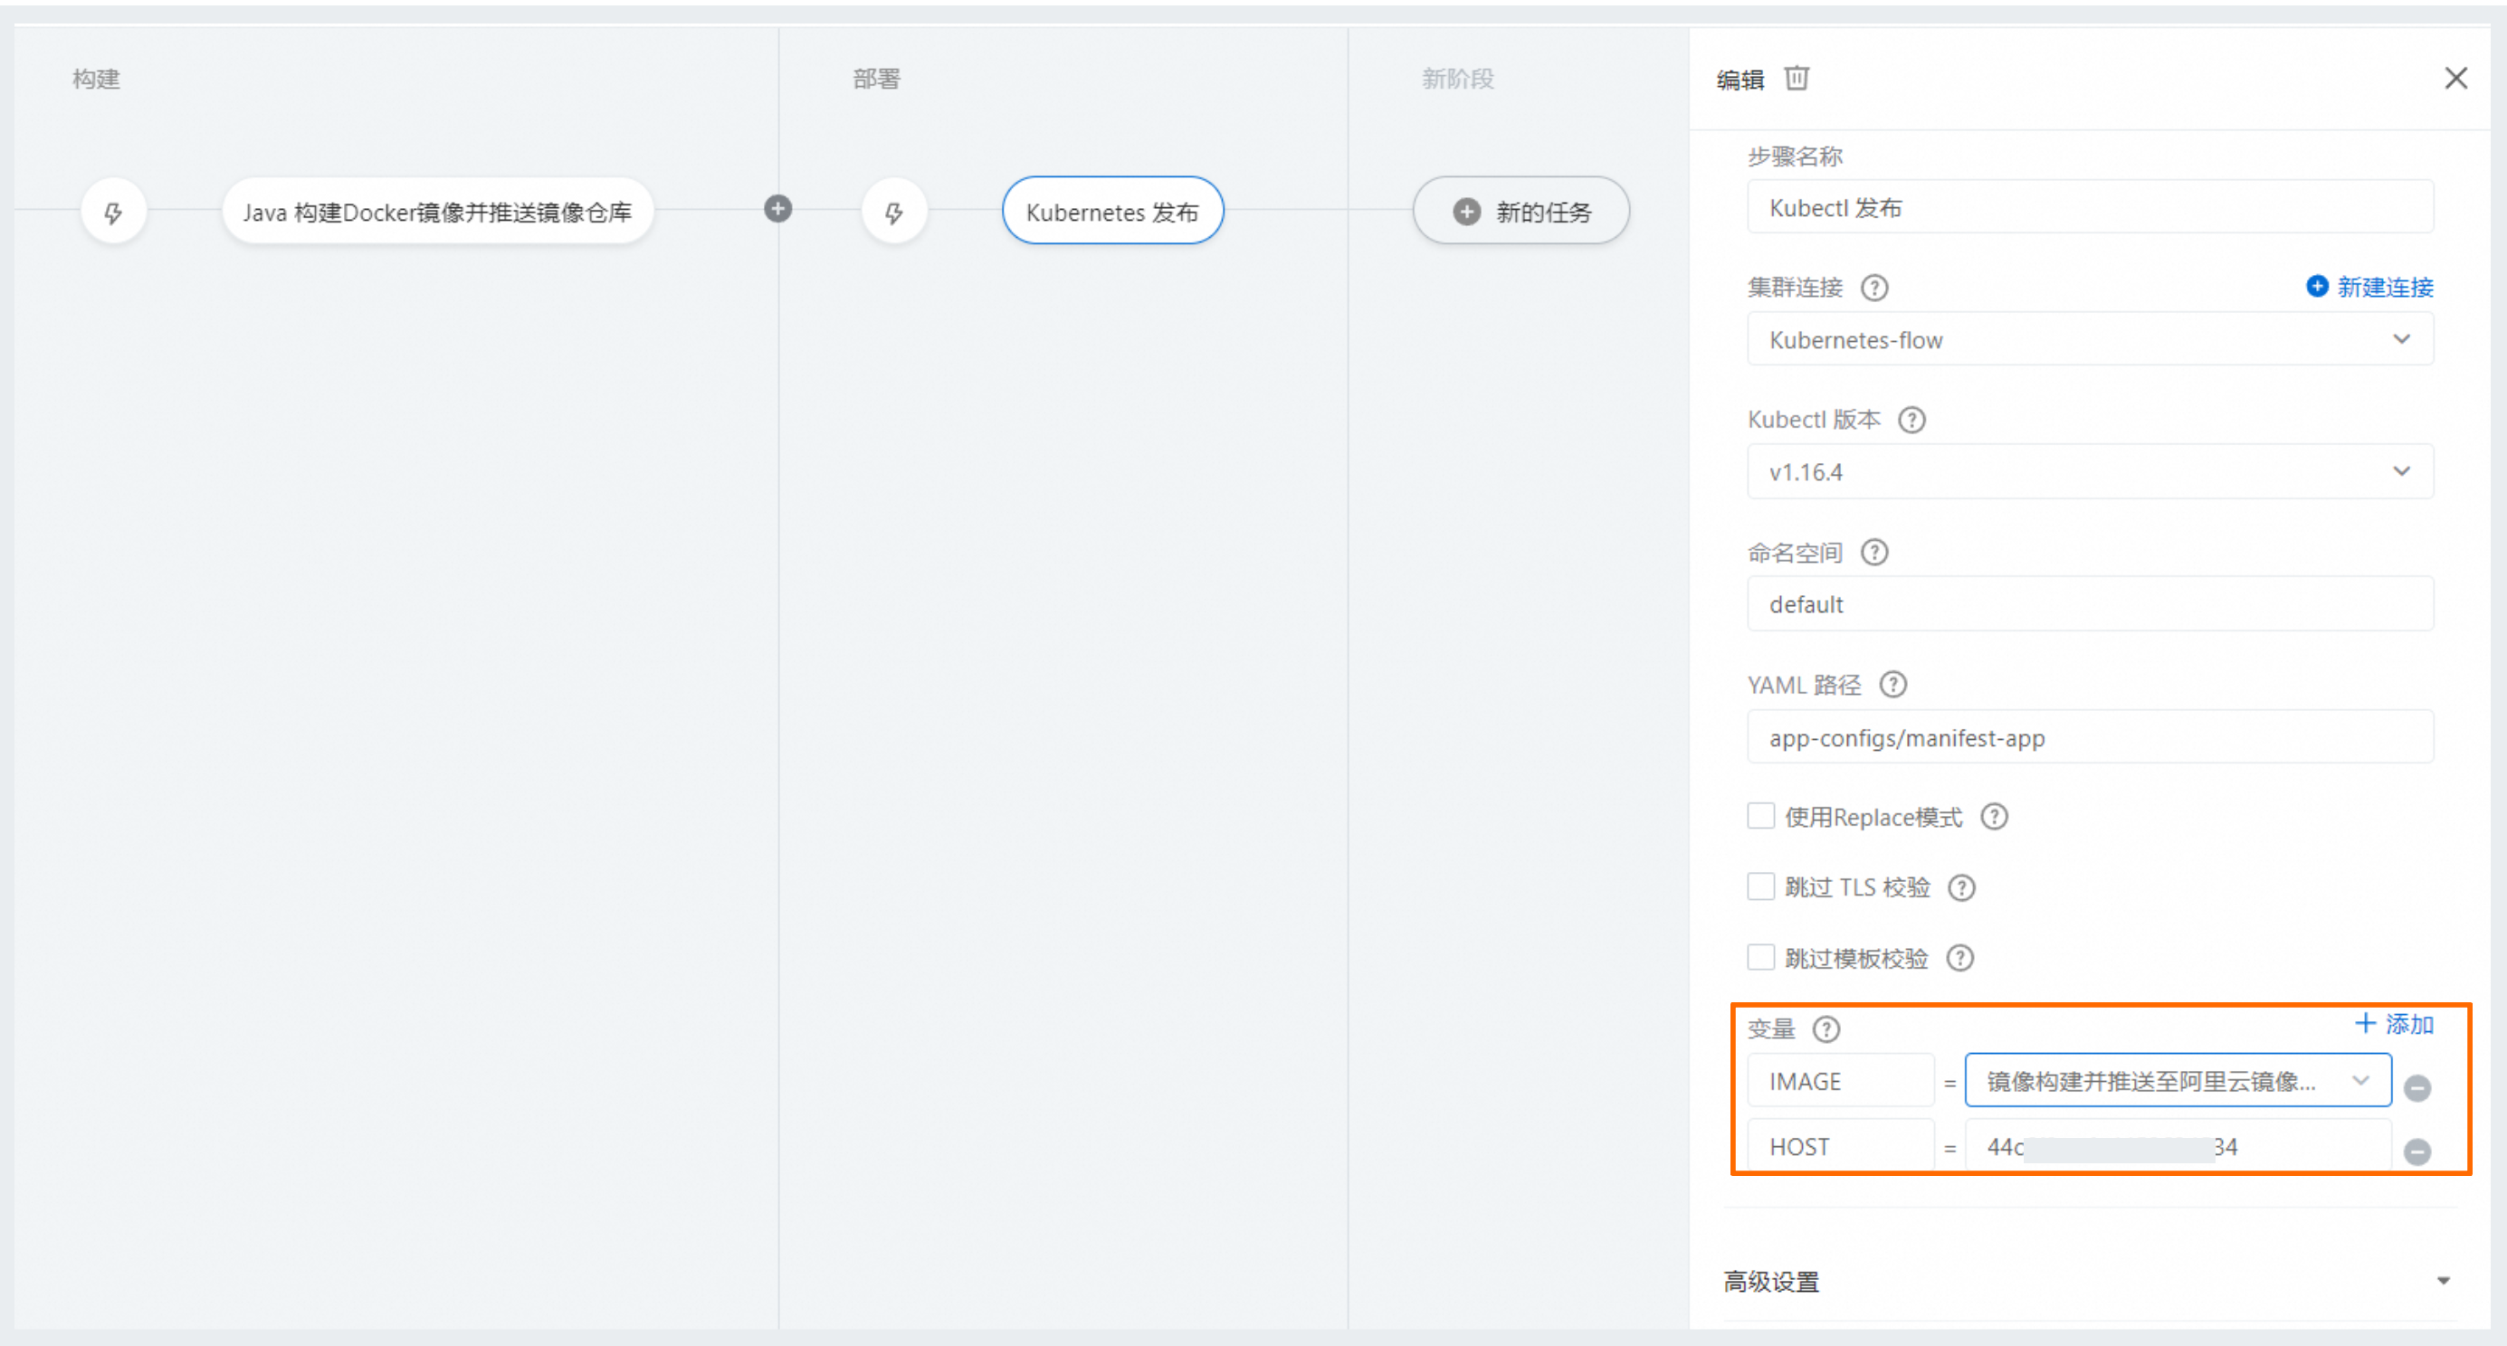Enable the 使用Replace模式 checkbox
This screenshot has width=2507, height=1346.
tap(1760, 816)
